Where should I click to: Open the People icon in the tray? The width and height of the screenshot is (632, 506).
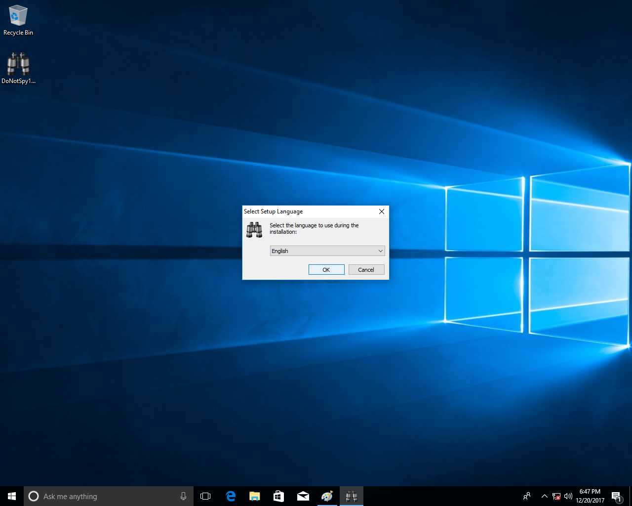pos(527,496)
